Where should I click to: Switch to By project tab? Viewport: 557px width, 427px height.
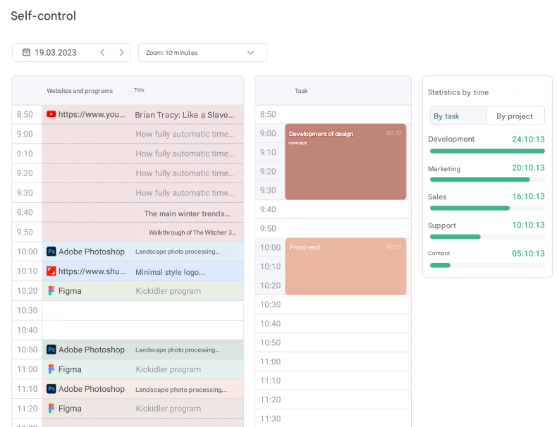pyautogui.click(x=515, y=116)
